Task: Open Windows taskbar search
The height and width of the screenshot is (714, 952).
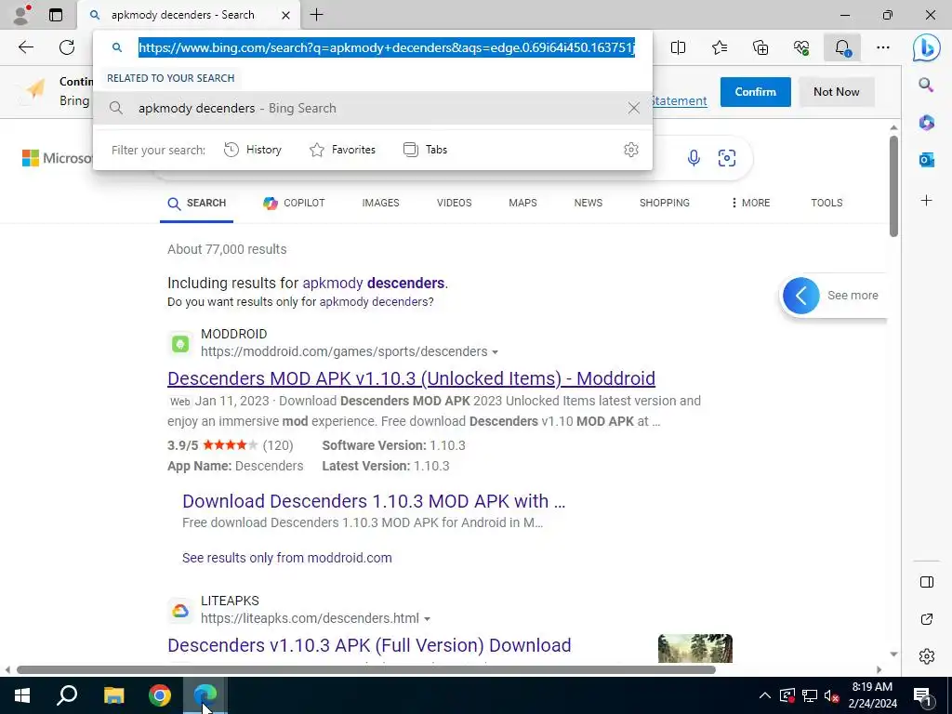Action: (x=67, y=695)
